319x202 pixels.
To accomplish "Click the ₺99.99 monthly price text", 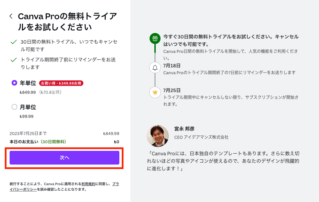I will pyautogui.click(x=26, y=116).
